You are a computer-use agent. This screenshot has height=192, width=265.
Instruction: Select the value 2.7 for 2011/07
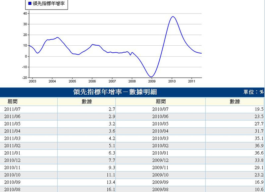tap(112, 109)
